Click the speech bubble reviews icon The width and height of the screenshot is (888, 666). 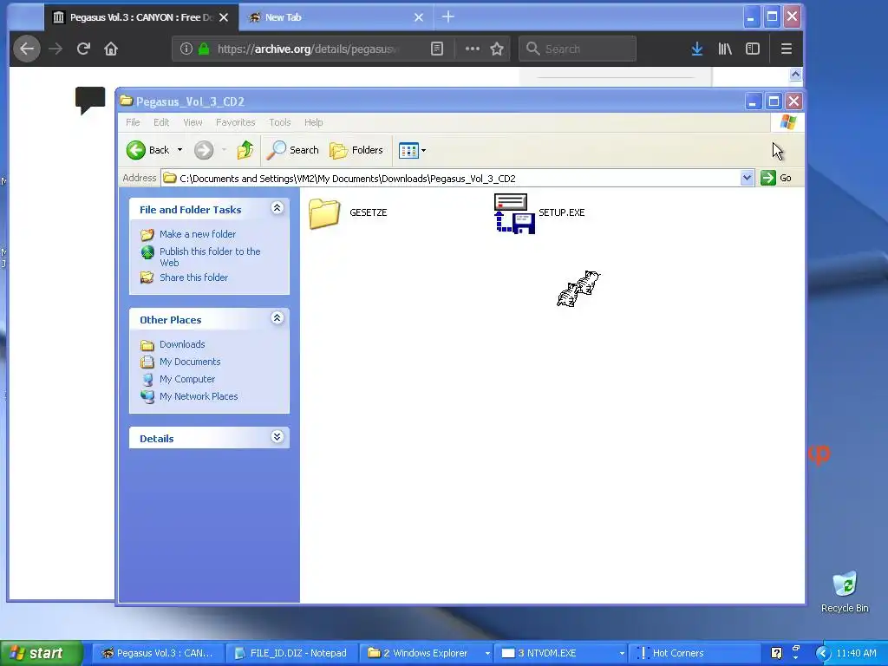click(90, 101)
